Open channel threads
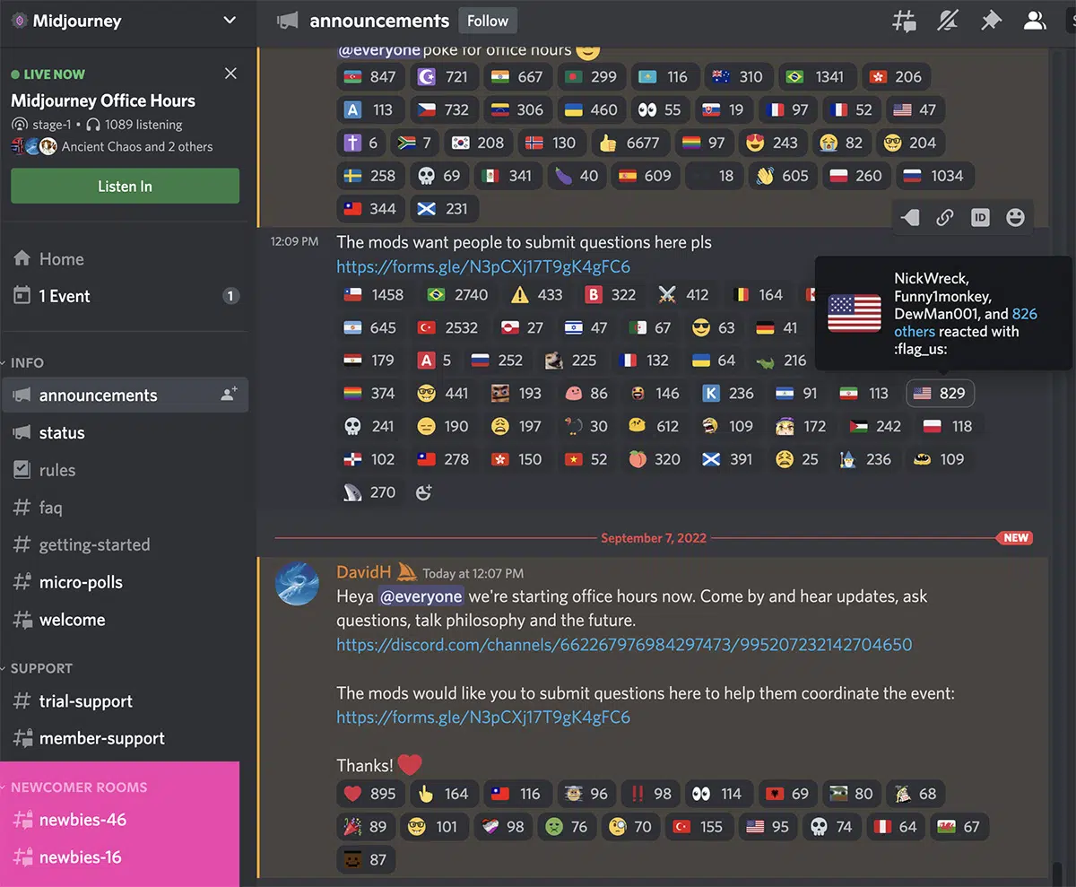Screen dimensions: 1076x887 [904, 20]
